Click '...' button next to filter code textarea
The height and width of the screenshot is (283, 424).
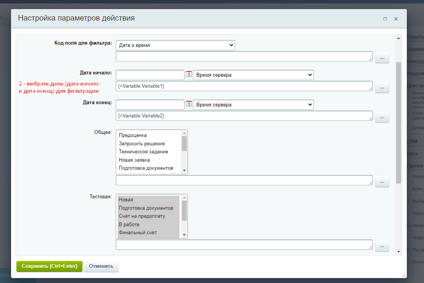point(382,57)
